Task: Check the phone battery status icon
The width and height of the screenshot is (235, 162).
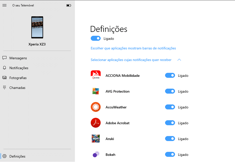Action: 69,5
